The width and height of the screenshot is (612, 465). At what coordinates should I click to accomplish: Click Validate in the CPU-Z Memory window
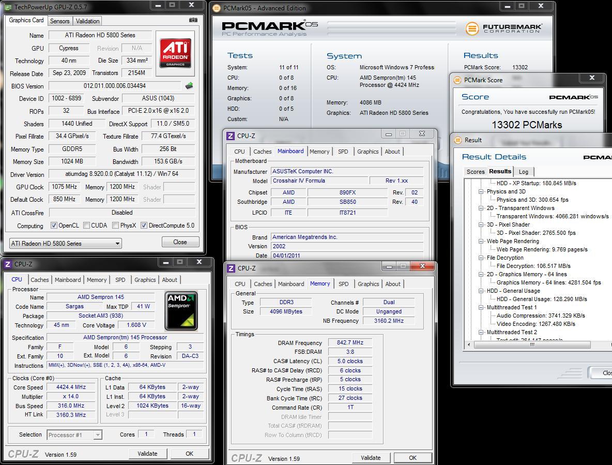tap(371, 458)
